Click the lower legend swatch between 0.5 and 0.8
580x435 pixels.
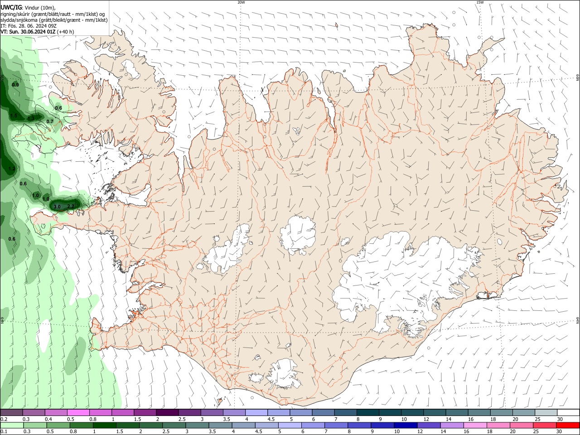tap(58, 425)
